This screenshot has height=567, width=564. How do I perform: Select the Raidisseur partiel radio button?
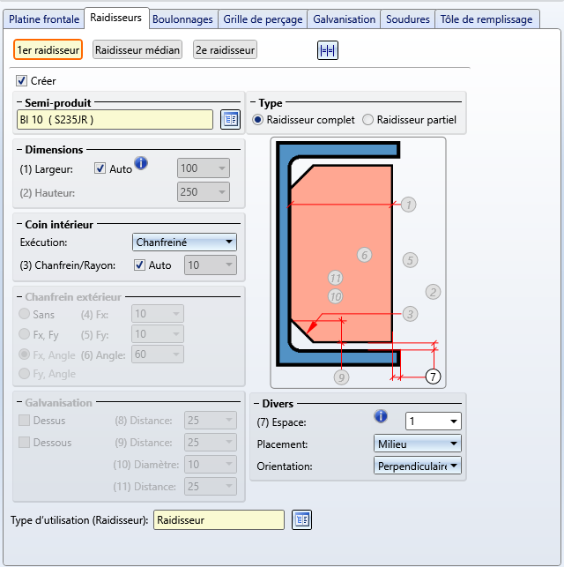[x=367, y=120]
